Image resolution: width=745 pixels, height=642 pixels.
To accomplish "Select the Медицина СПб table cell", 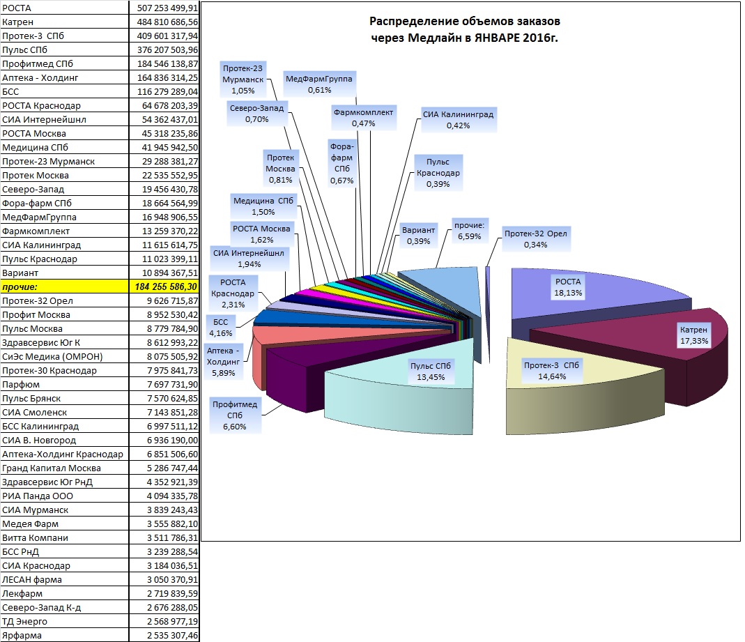I will click(x=64, y=147).
